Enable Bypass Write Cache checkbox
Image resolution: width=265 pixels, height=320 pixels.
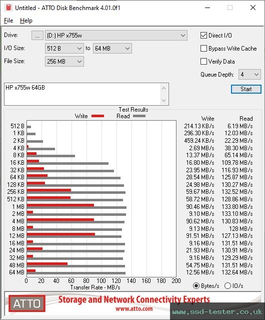[203, 49]
